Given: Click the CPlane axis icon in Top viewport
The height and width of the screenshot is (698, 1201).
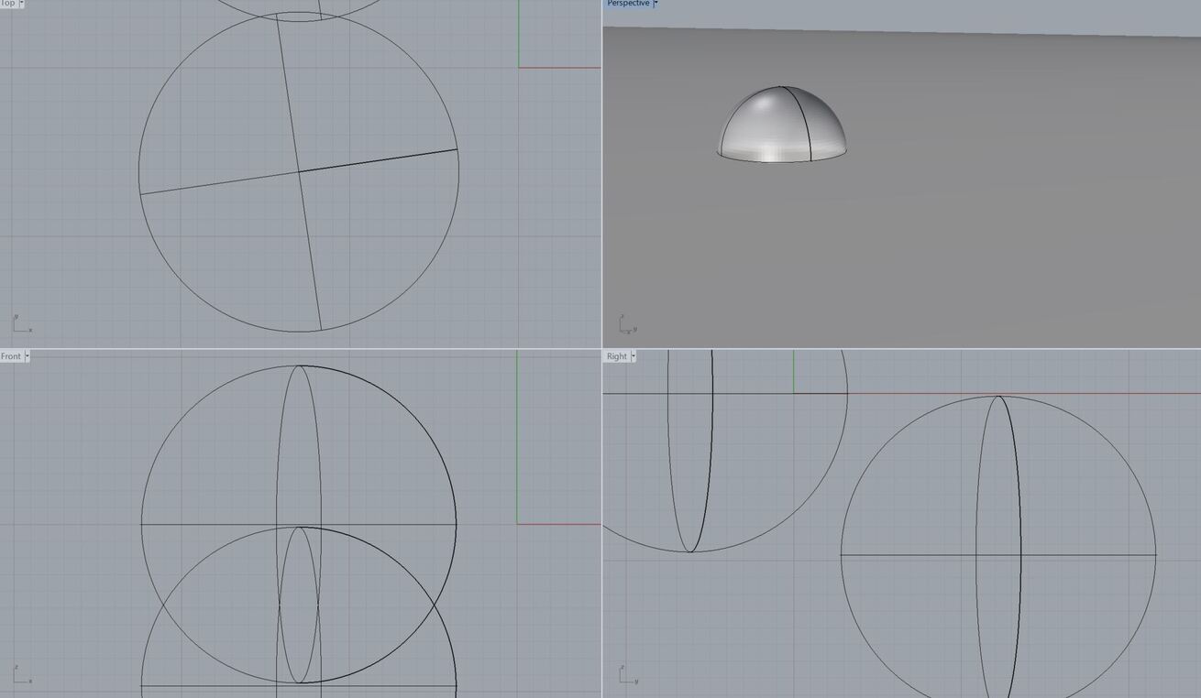Looking at the screenshot, I should pyautogui.click(x=23, y=322).
